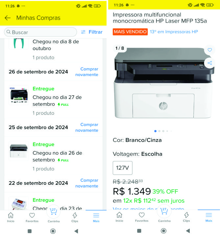Open the Mais tab on the right screen
The width and height of the screenshot is (220, 238).
[x=209, y=217]
